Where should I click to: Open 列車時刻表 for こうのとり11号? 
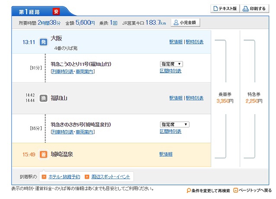pyautogui.click(x=62, y=72)
